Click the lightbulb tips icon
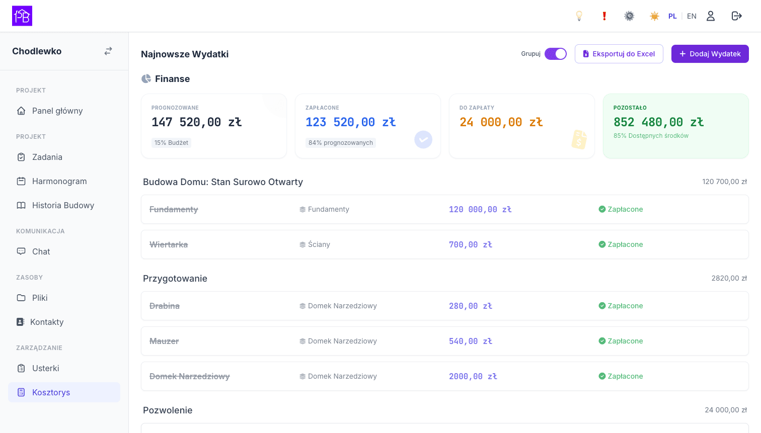The height and width of the screenshot is (433, 761). coord(579,16)
